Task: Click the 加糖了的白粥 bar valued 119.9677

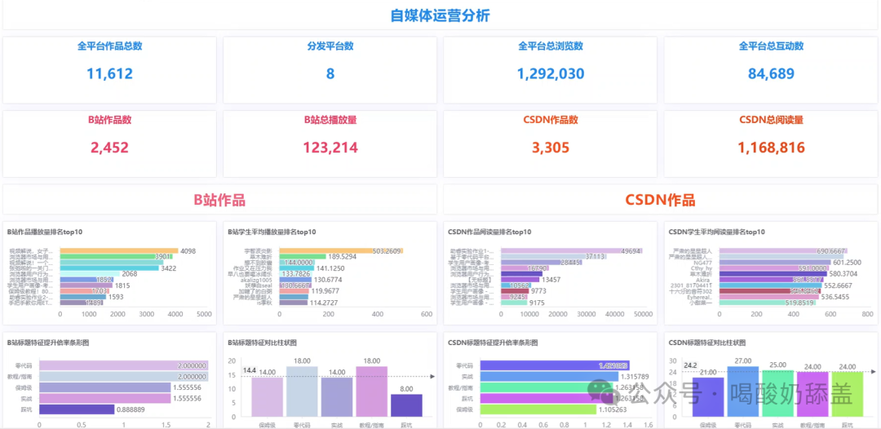Action: tap(294, 291)
